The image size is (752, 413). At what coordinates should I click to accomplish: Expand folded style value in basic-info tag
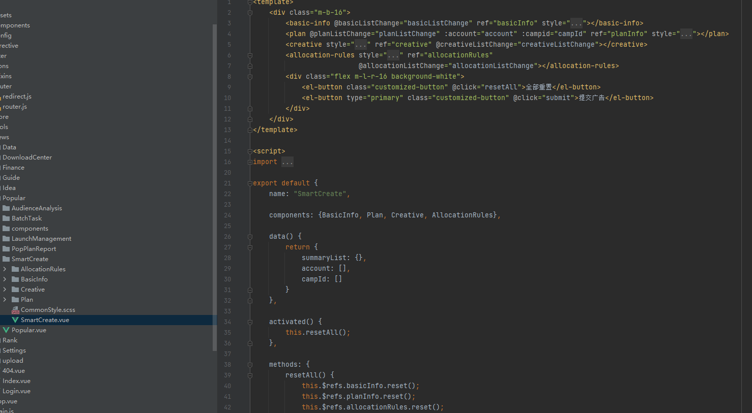pos(576,23)
